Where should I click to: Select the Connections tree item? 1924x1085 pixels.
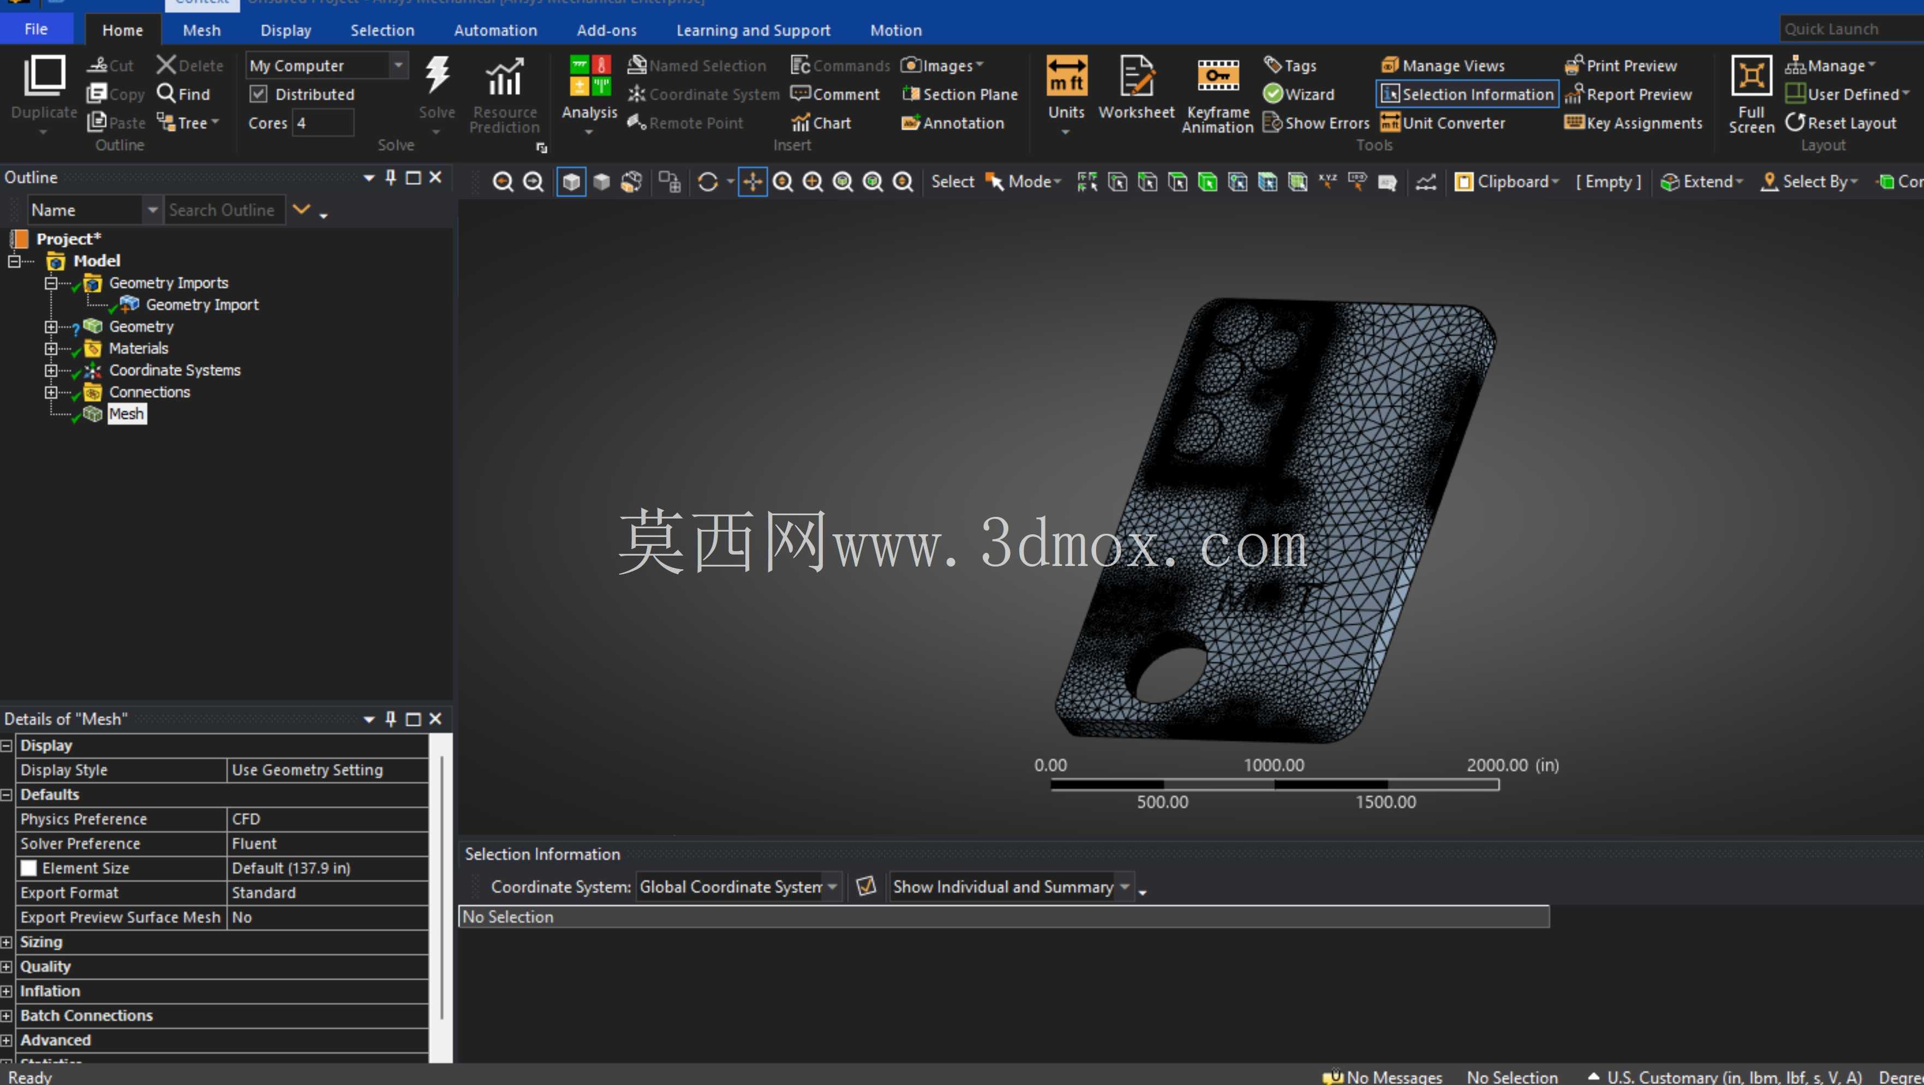[150, 391]
